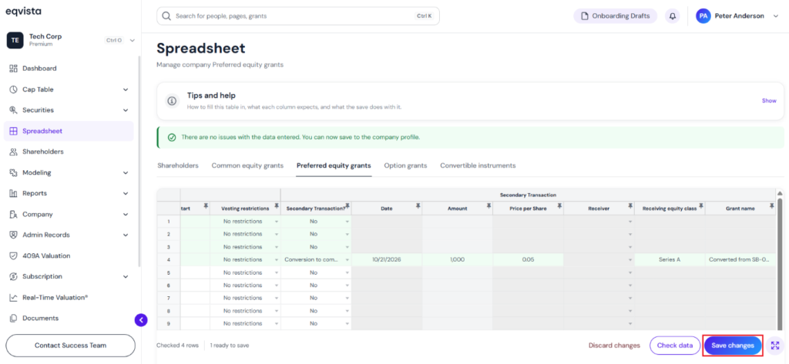Viewport: 789px width, 364px height.
Task: Open the notifications bell
Action: (x=672, y=16)
